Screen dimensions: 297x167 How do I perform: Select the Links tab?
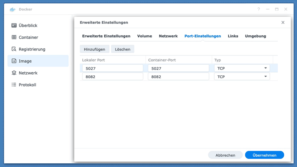pyautogui.click(x=233, y=36)
